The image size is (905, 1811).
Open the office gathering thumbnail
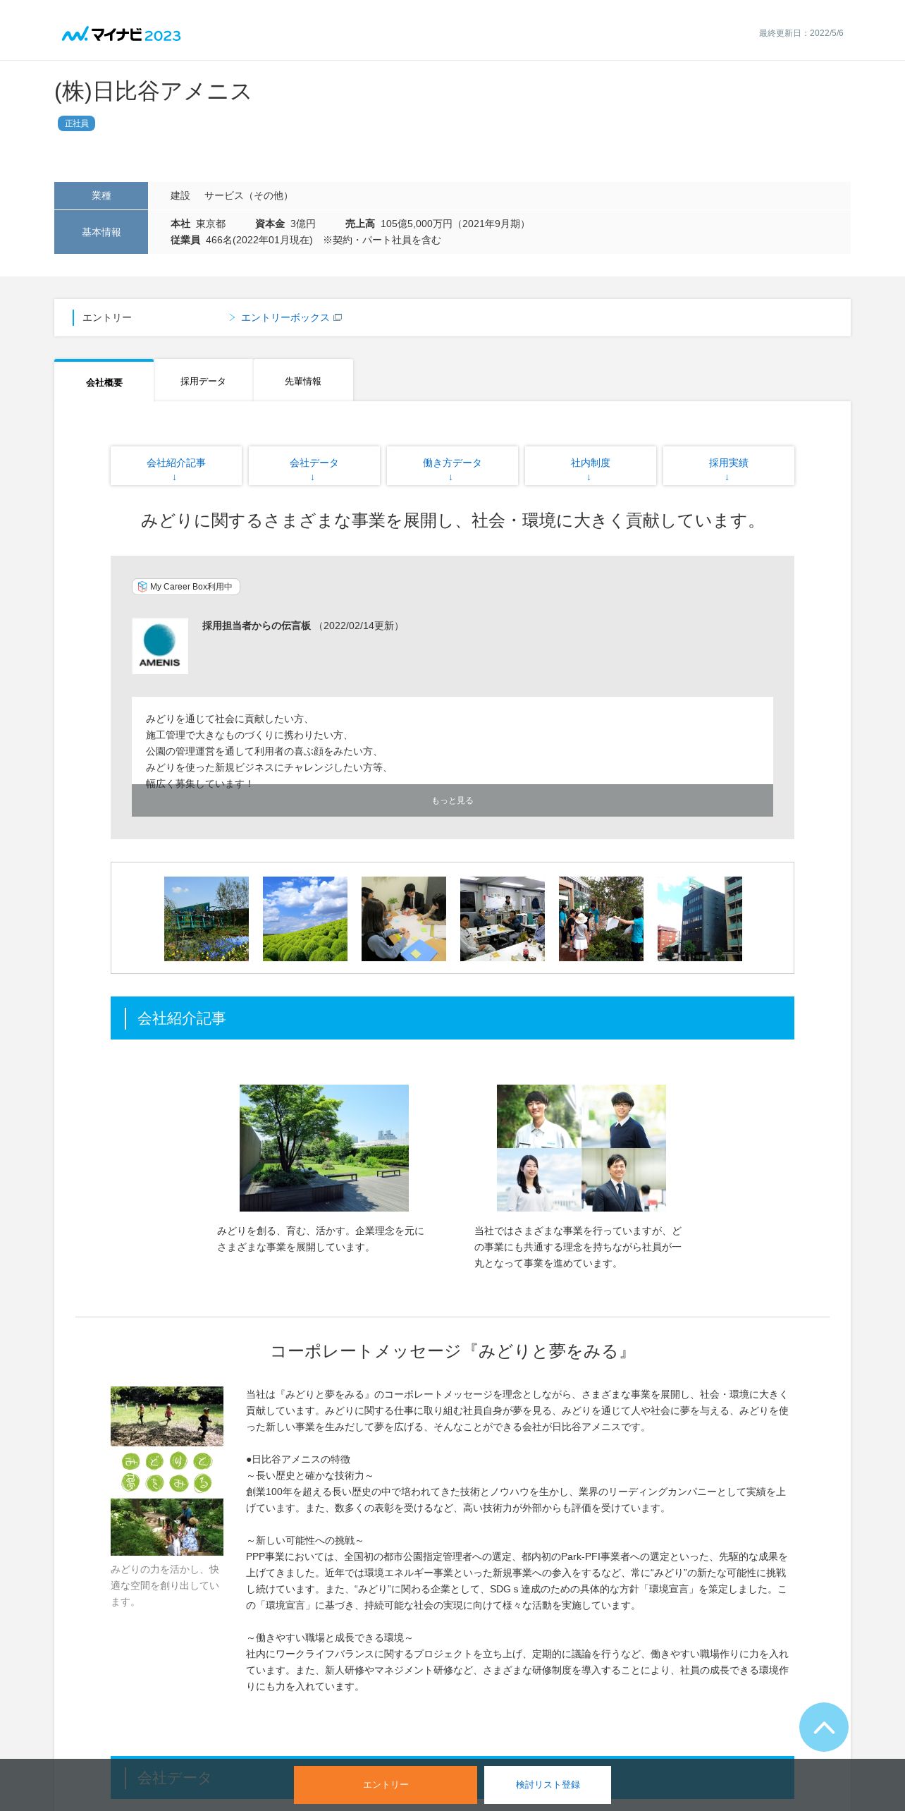pyautogui.click(x=503, y=919)
